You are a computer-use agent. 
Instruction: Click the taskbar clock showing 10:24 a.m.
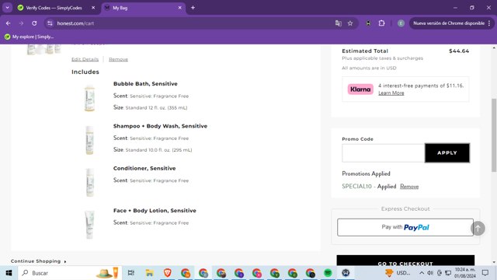(x=465, y=273)
